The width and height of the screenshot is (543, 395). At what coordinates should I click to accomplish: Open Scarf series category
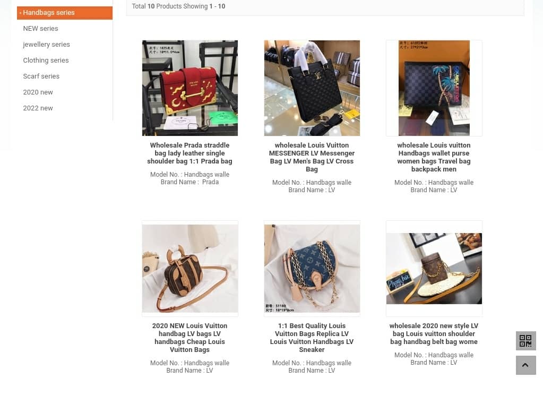click(41, 76)
